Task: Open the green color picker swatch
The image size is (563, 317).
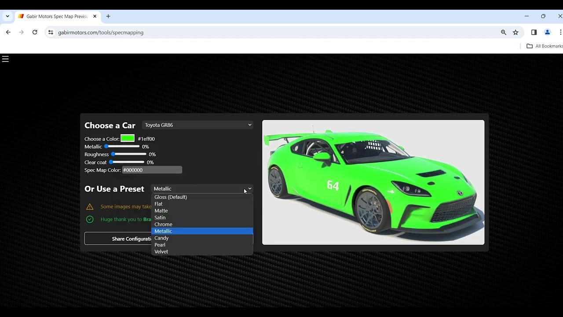Action: click(128, 138)
